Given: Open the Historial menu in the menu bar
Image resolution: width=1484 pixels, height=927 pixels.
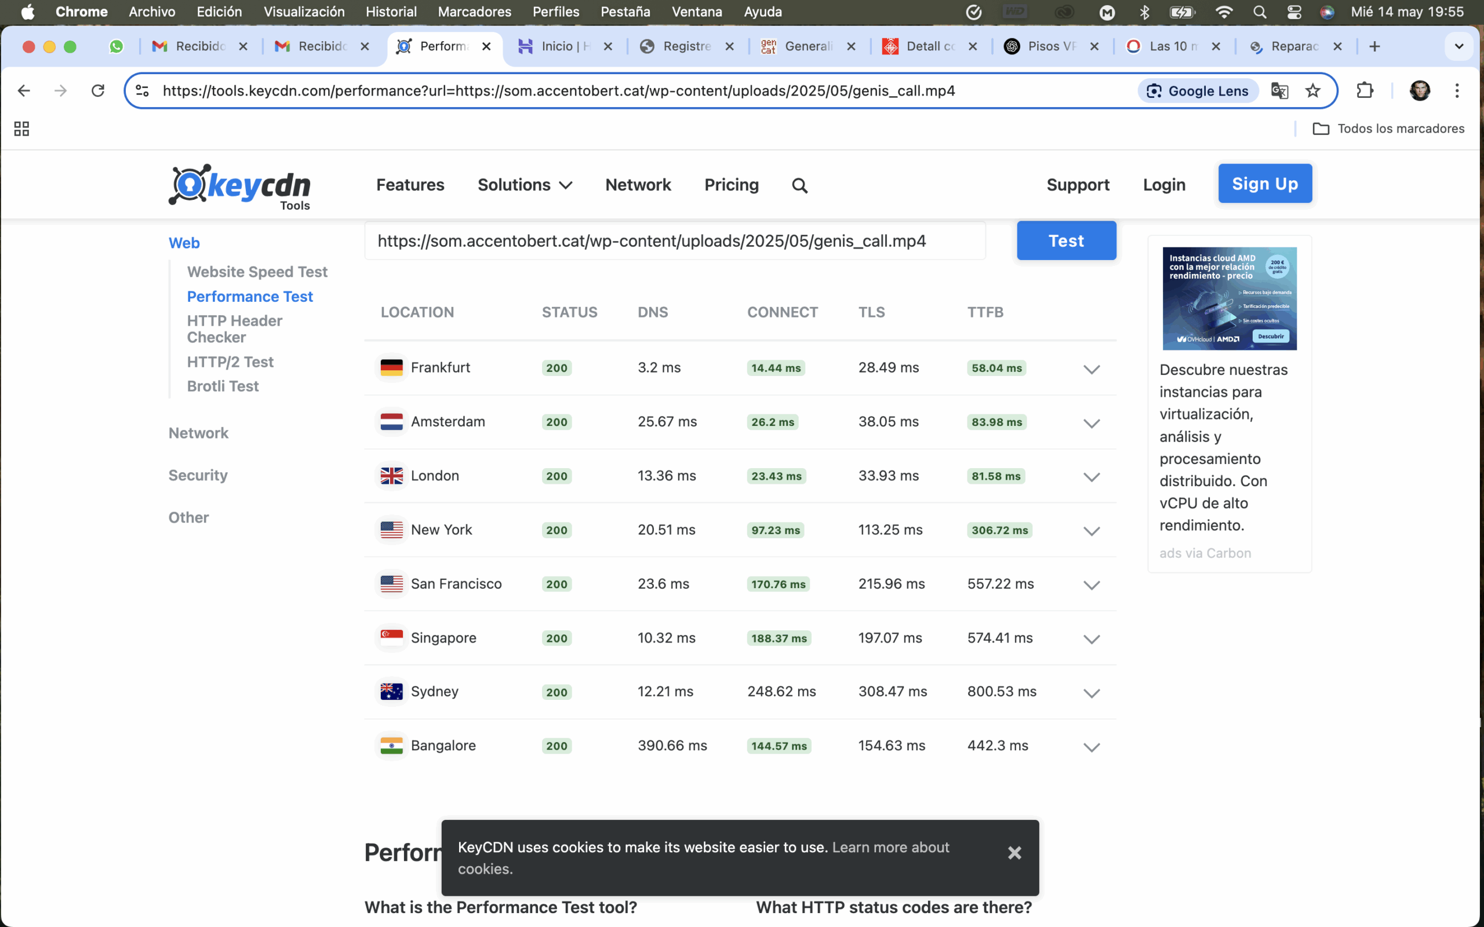Looking at the screenshot, I should coord(391,12).
